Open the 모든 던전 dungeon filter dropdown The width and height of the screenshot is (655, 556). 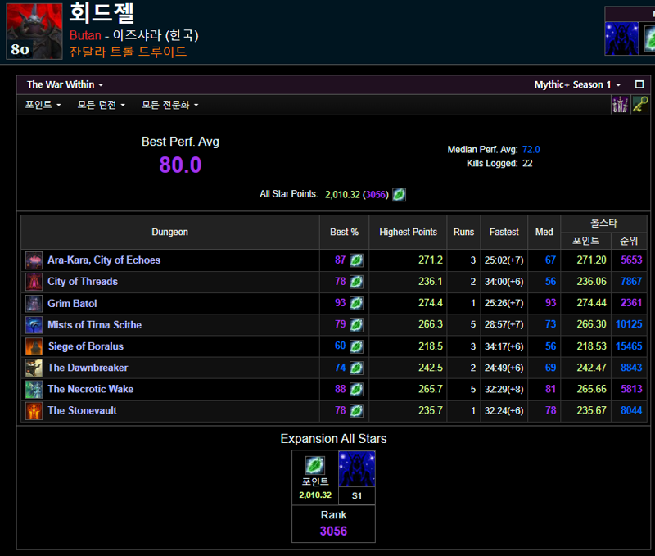(101, 105)
